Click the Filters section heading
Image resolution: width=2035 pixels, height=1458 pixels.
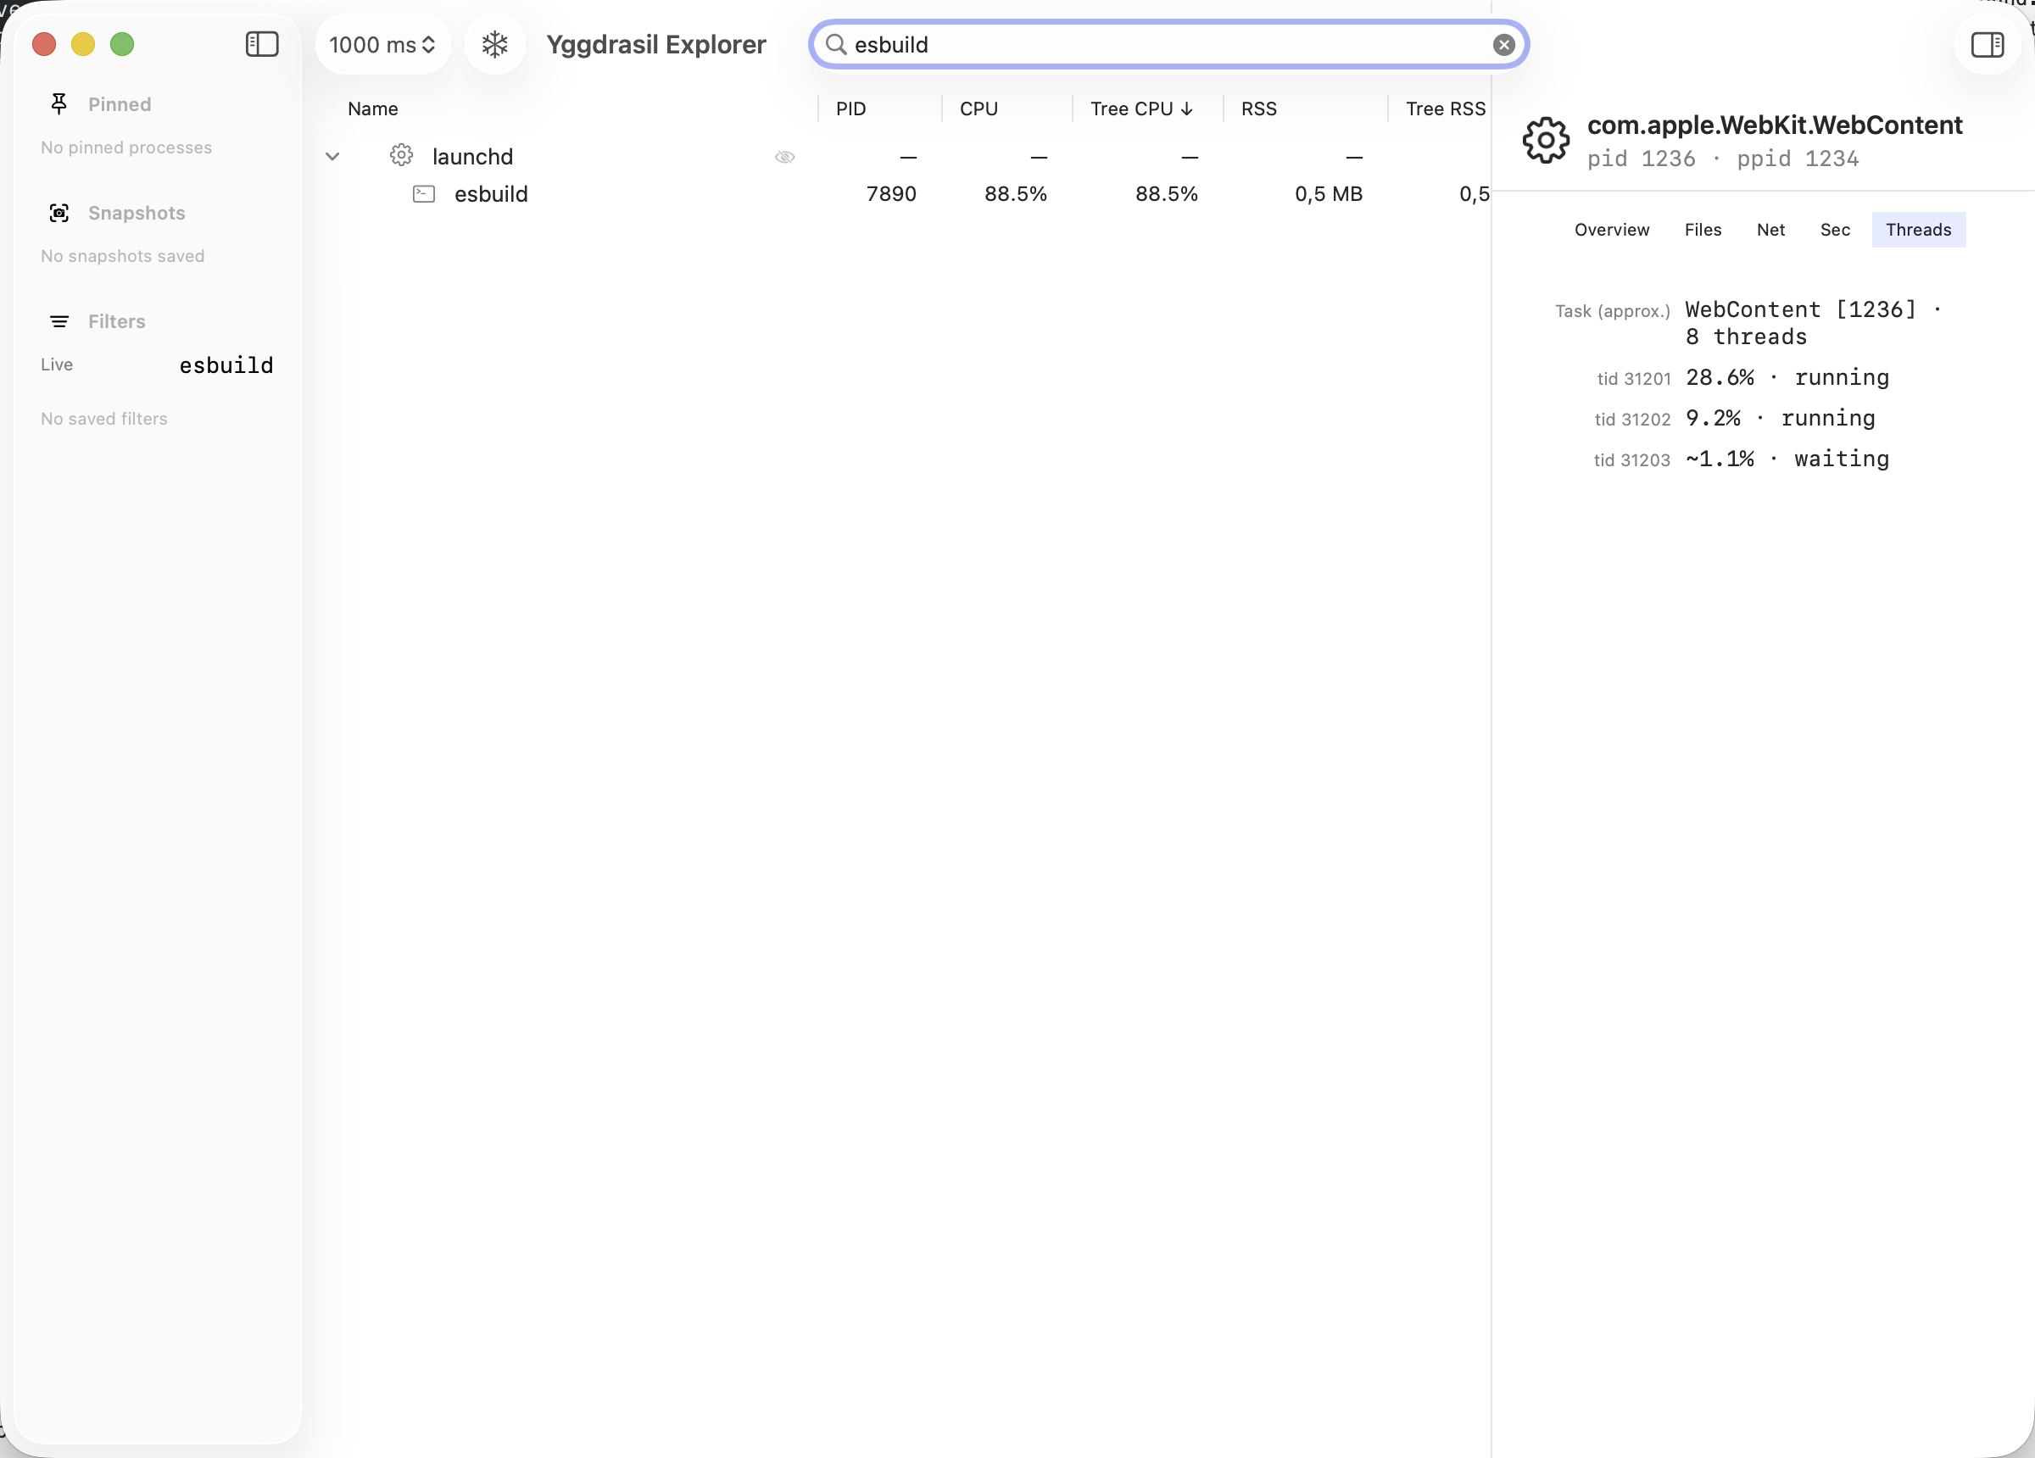pos(117,321)
